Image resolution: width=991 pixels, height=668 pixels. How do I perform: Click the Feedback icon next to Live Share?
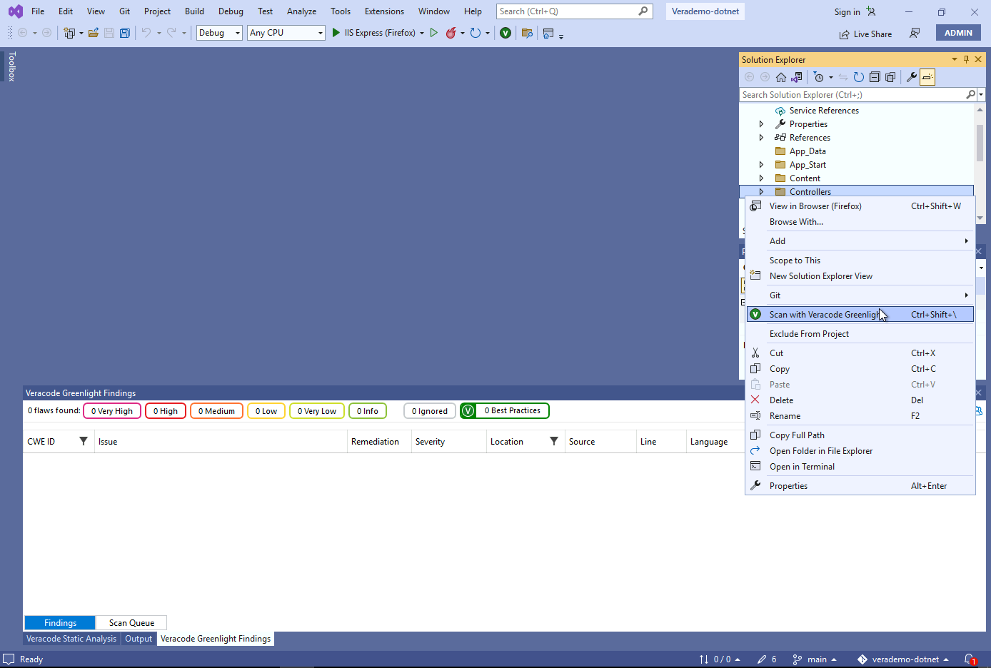[915, 34]
